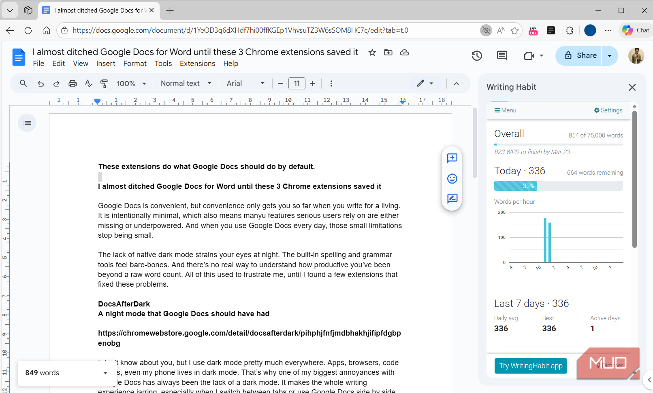Show the document outline
The width and height of the screenshot is (653, 393).
tap(27, 123)
